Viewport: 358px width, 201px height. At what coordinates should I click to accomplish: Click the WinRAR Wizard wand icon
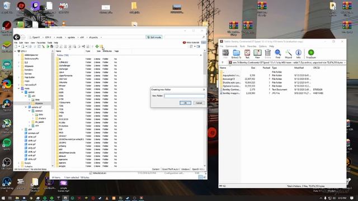point(289,54)
